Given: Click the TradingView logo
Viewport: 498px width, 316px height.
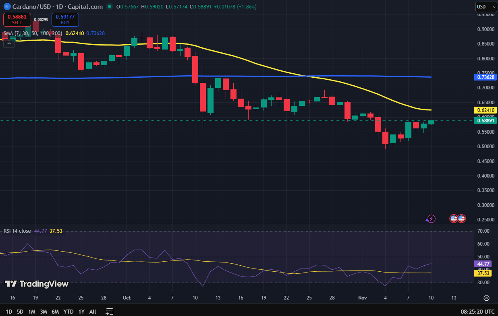Looking at the screenshot, I should [x=37, y=283].
